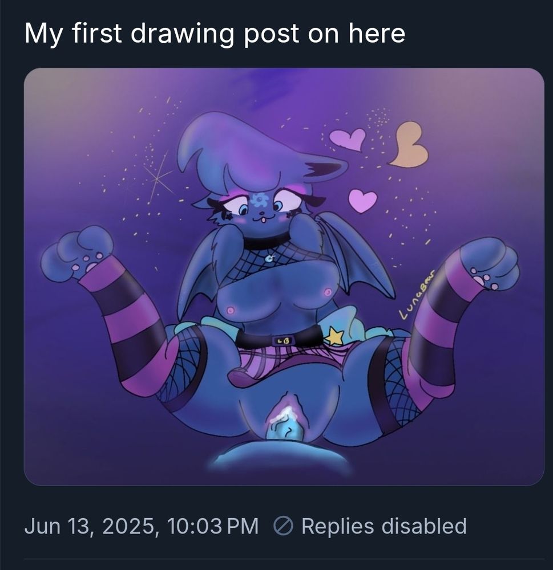Screen dimensions: 553x570
Task: Click the lower purple heart near the wing
Action: click(362, 201)
